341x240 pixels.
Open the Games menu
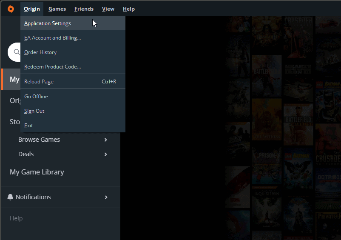click(x=57, y=9)
